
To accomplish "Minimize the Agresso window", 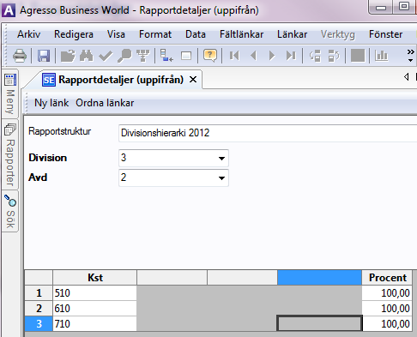I will tap(381, 7).
